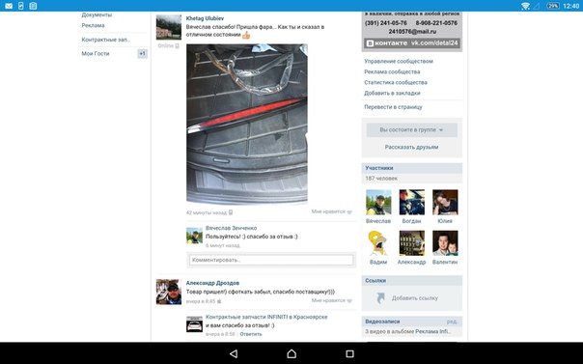Tap the Android back navigation button

[234, 353]
